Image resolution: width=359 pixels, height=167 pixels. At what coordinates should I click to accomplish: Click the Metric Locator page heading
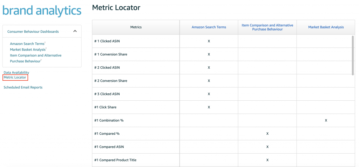[x=116, y=8]
